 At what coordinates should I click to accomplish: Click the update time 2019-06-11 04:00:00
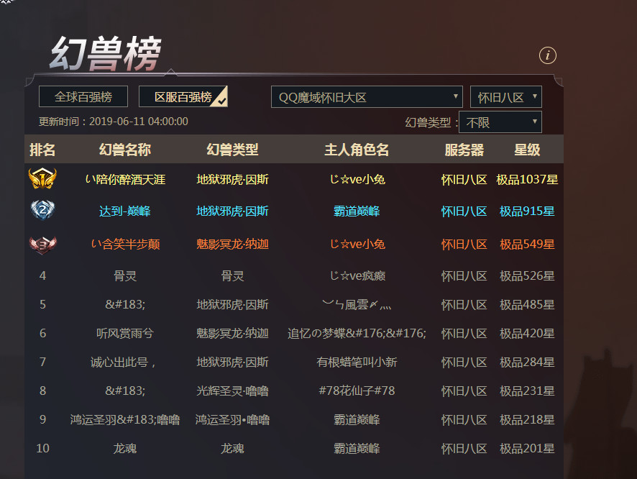pos(139,122)
